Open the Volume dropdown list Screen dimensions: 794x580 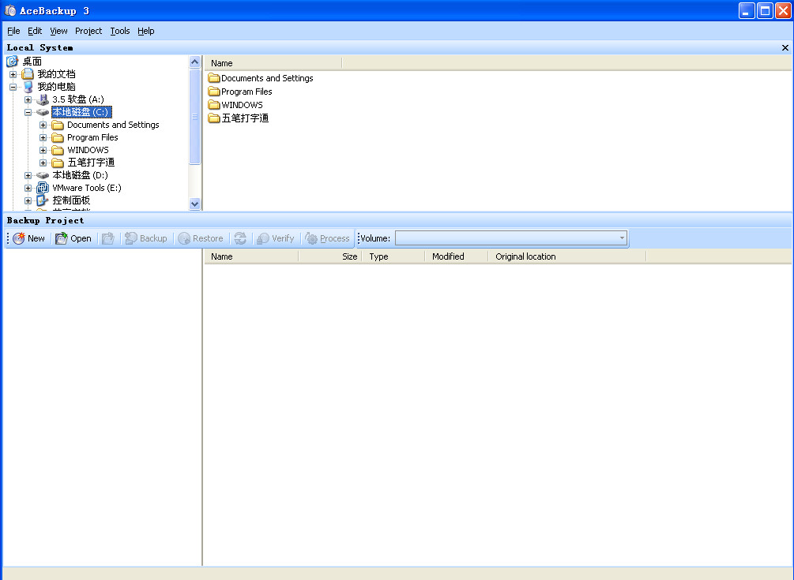[x=622, y=238]
